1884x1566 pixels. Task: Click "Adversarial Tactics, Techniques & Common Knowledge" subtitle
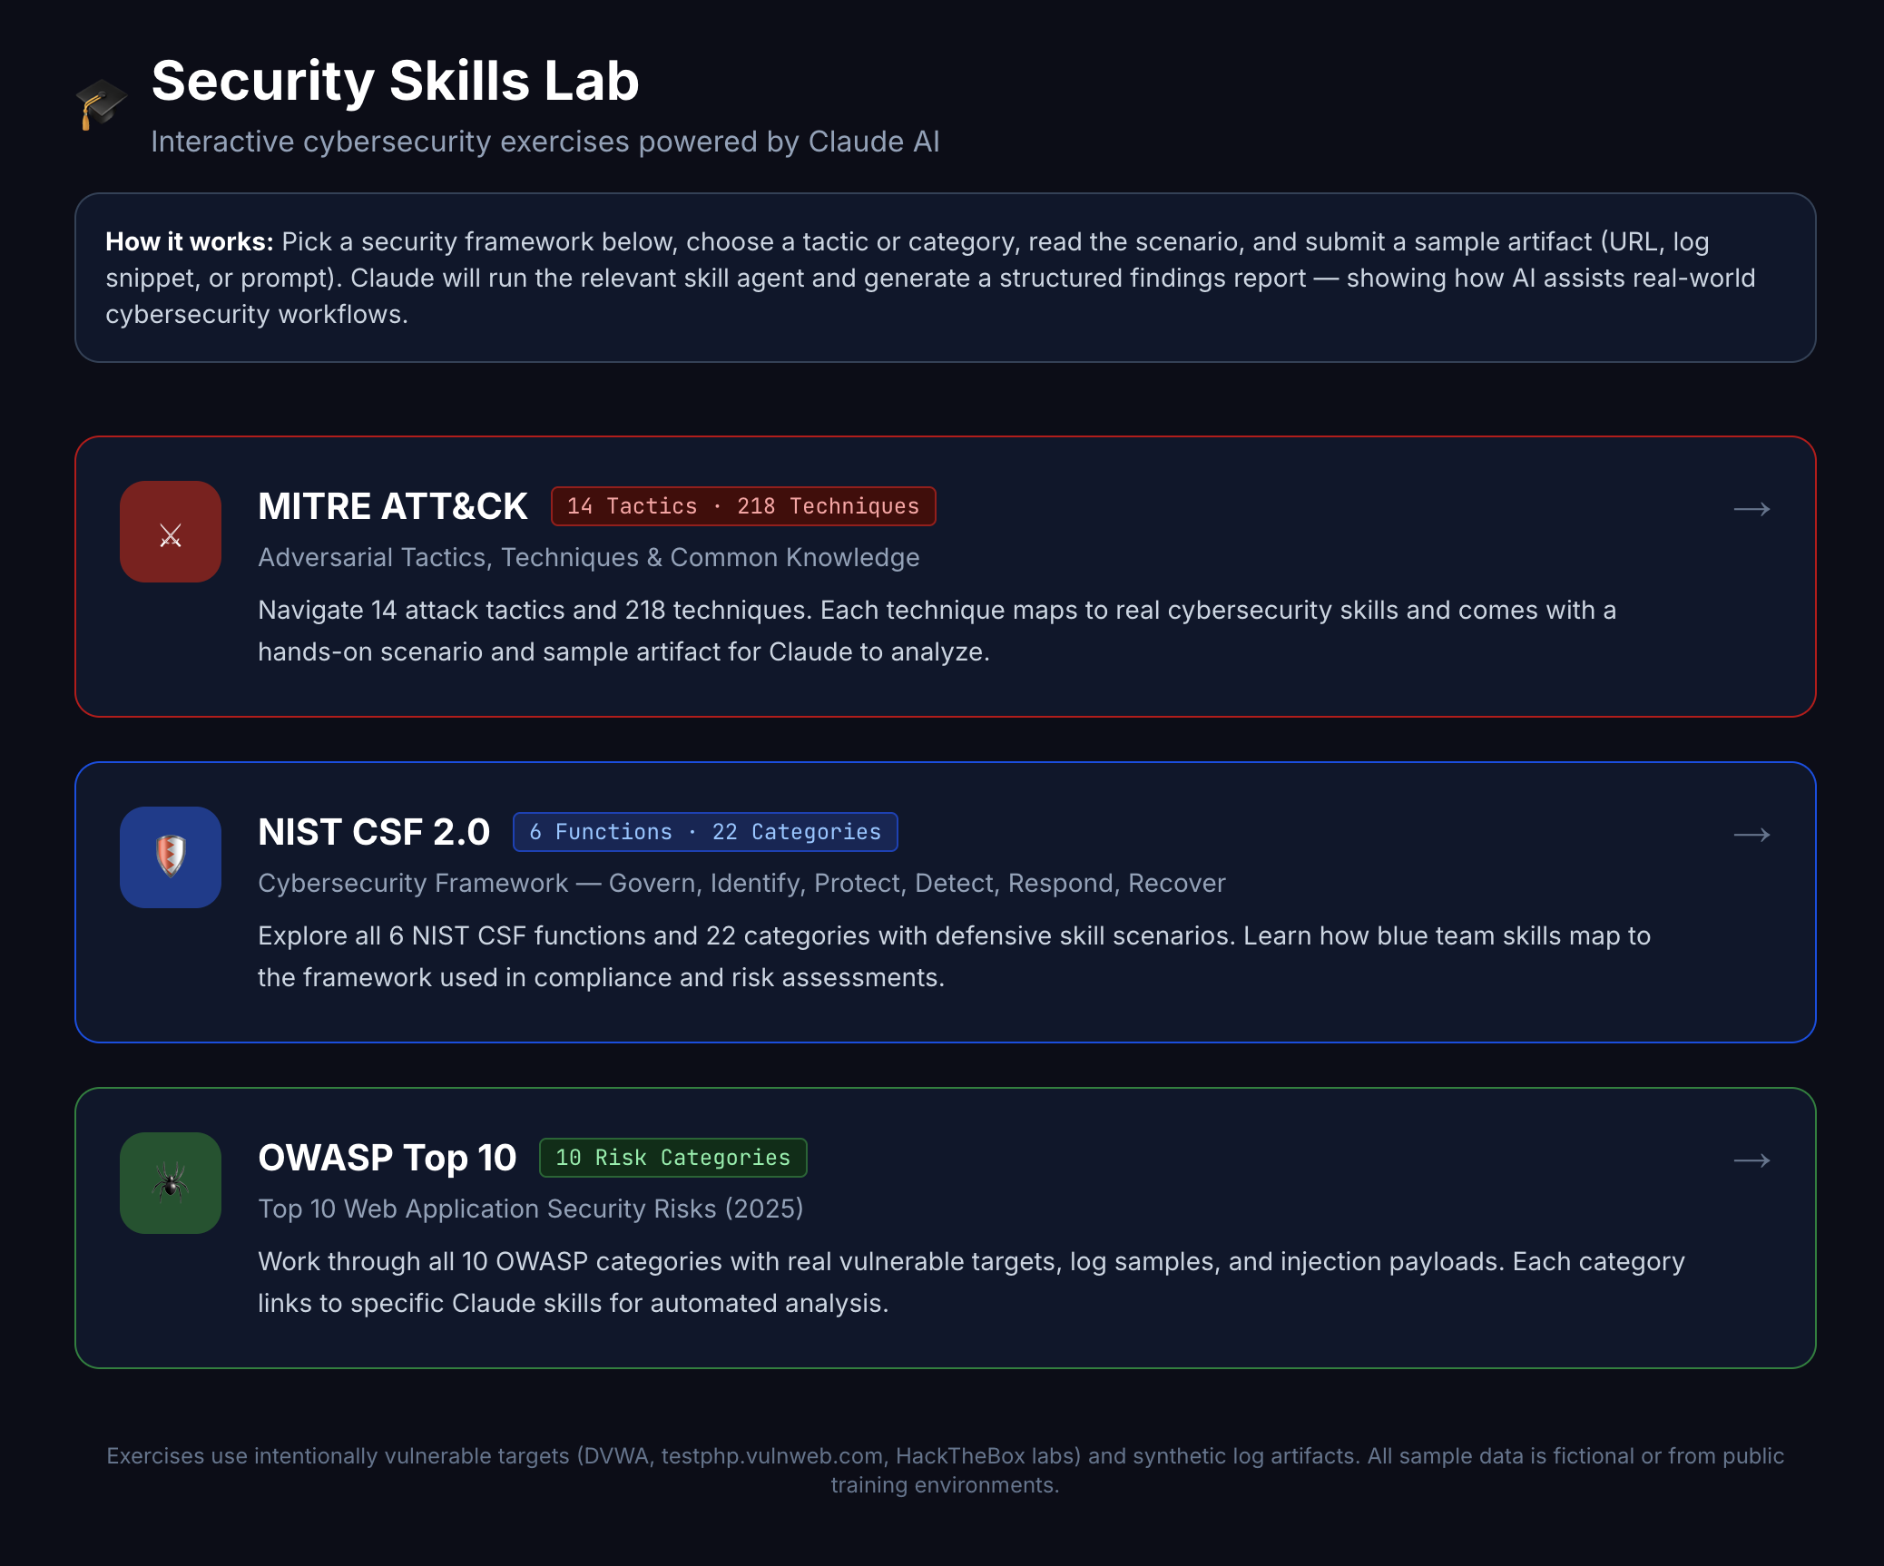click(589, 557)
